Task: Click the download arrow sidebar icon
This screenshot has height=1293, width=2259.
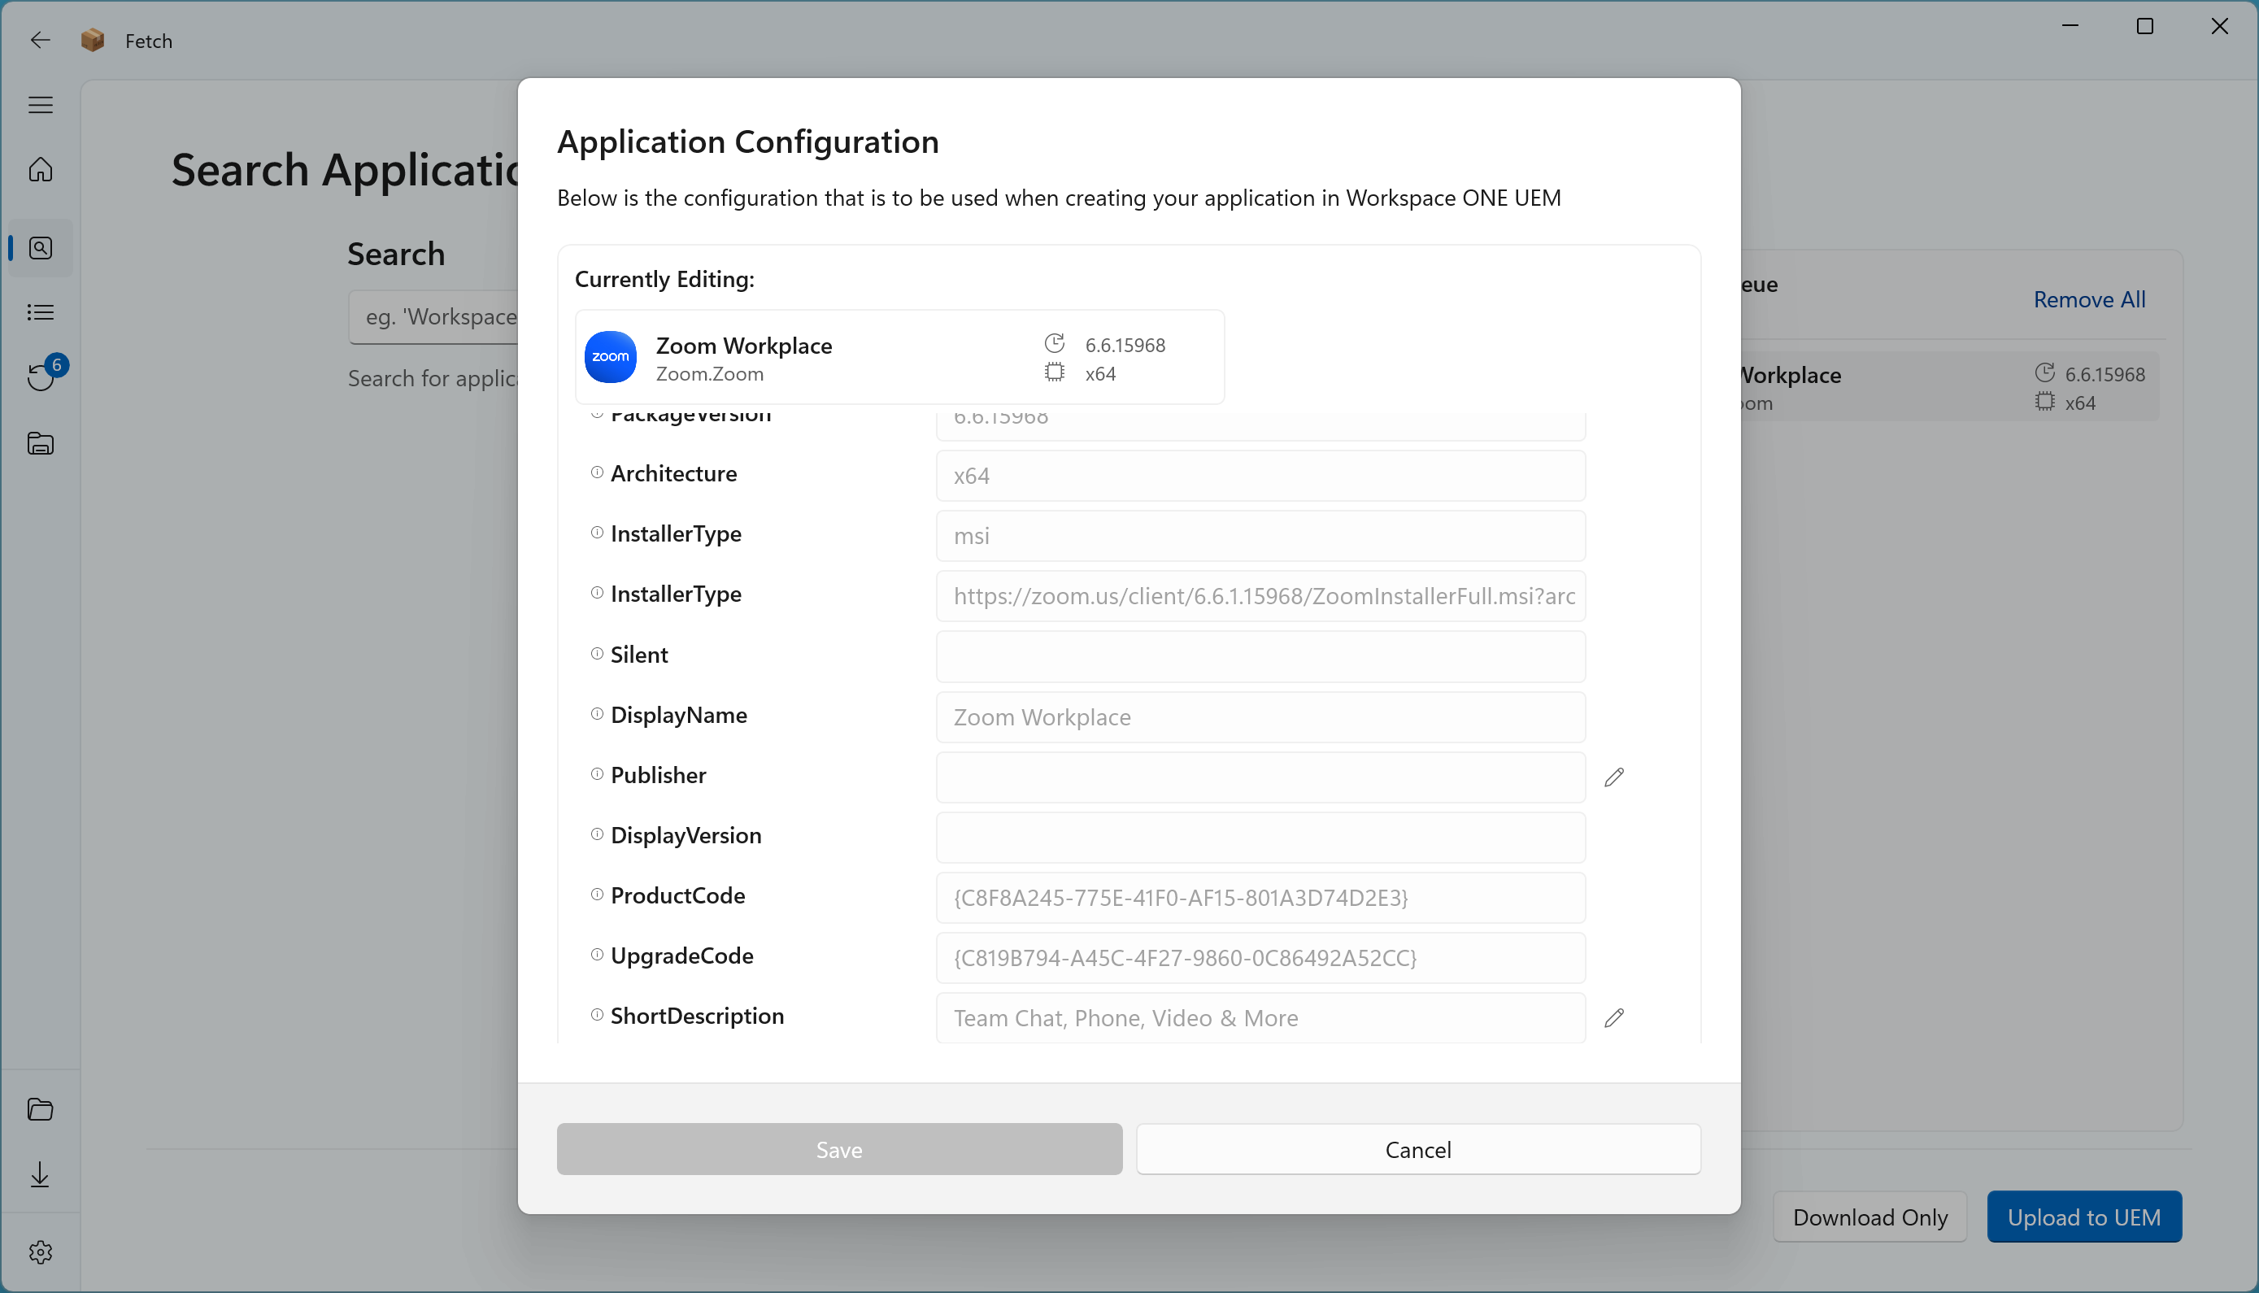Action: (x=41, y=1175)
